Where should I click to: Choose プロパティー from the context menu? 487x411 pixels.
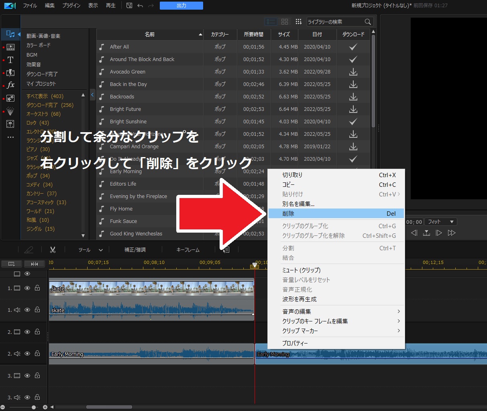click(336, 343)
